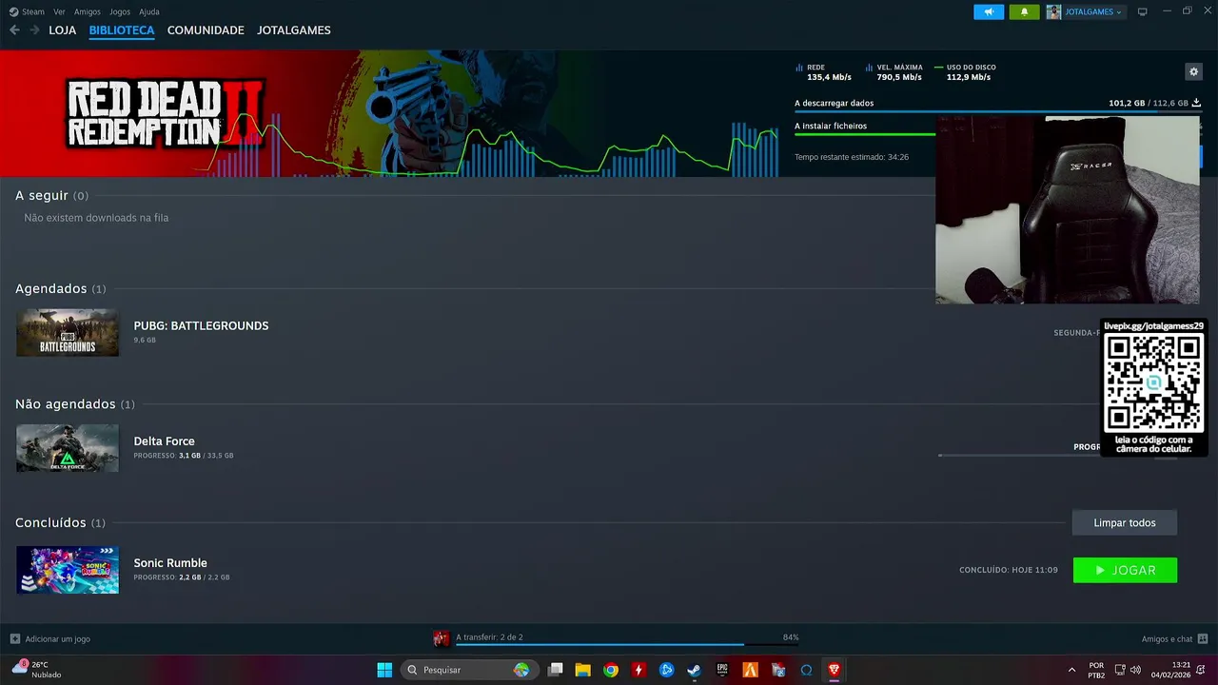1218x685 pixels.
Task: Expand the JOTALGAMES account dropdown
Action: pos(1092,11)
